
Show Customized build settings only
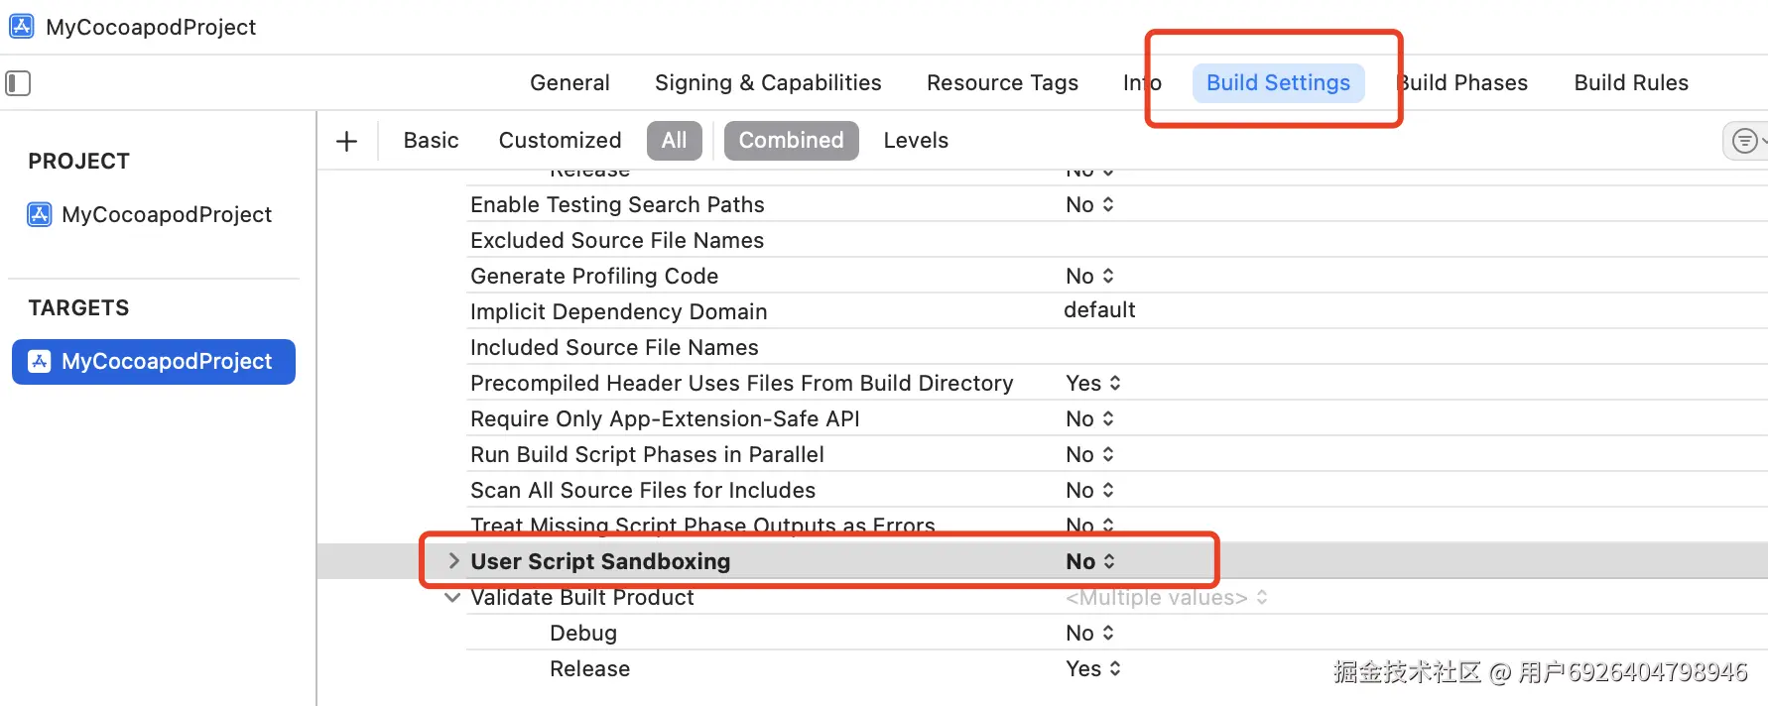click(x=560, y=141)
